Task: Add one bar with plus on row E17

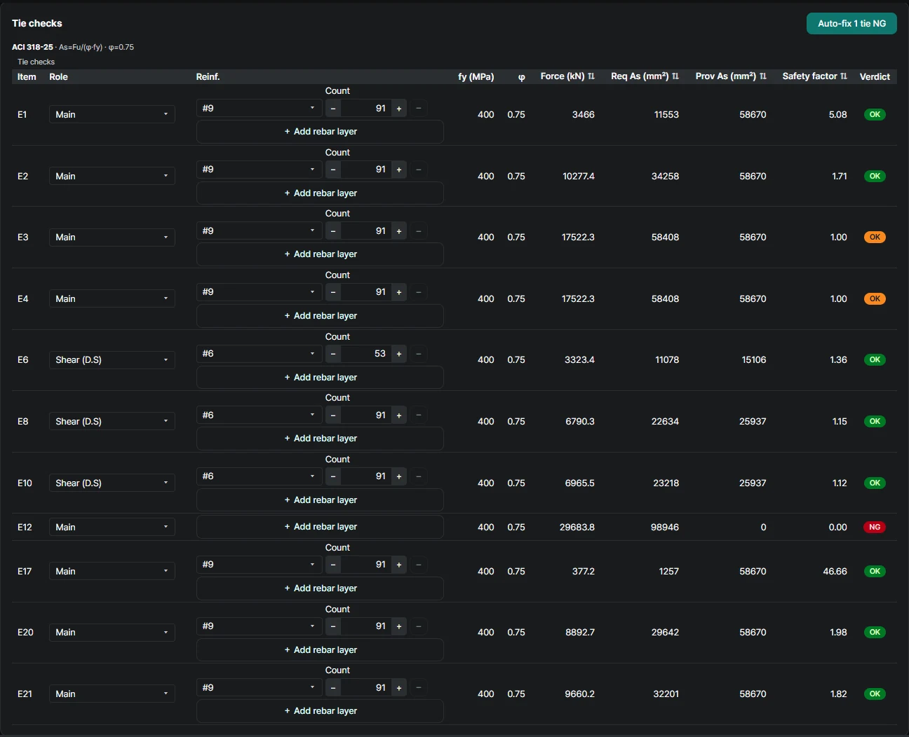Action: coord(399,565)
